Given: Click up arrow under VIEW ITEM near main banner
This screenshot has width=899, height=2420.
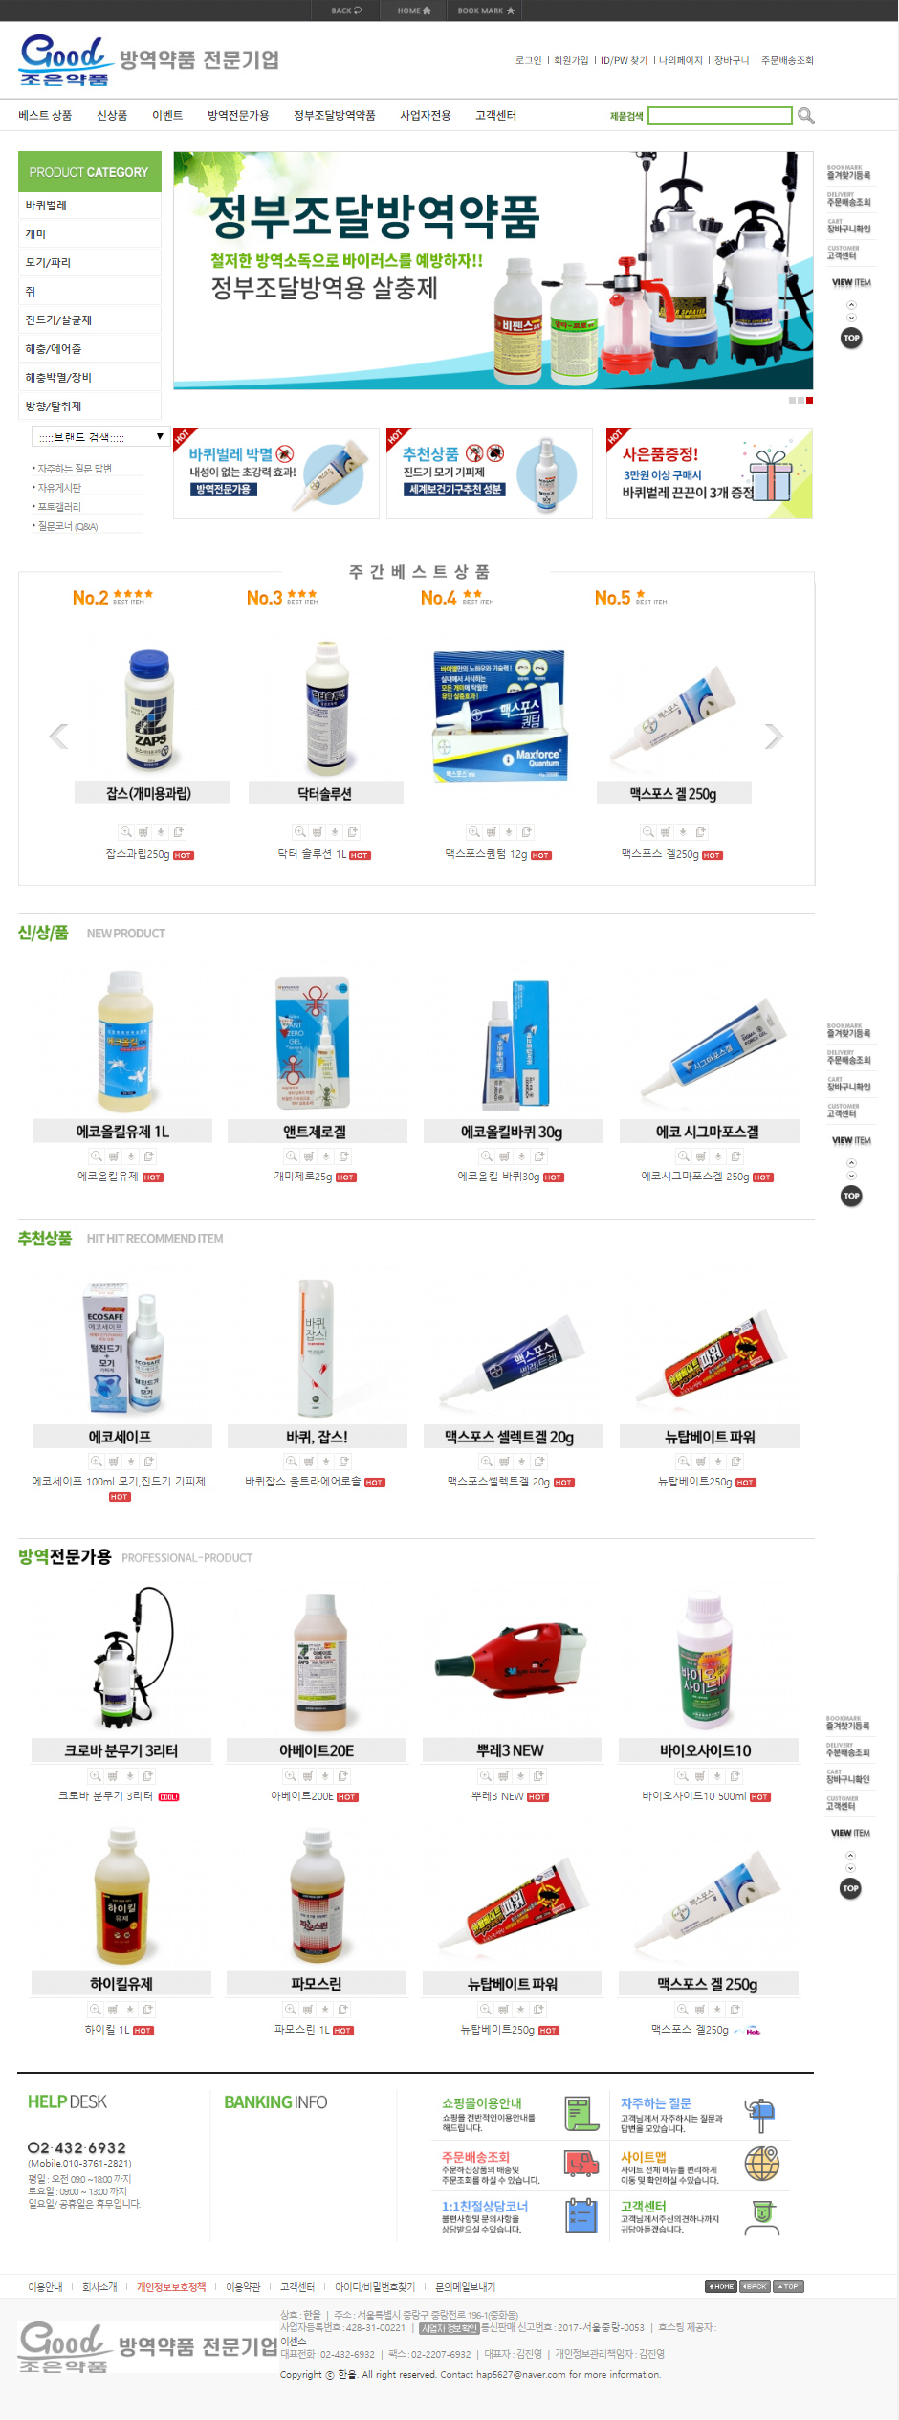Looking at the screenshot, I should (851, 305).
